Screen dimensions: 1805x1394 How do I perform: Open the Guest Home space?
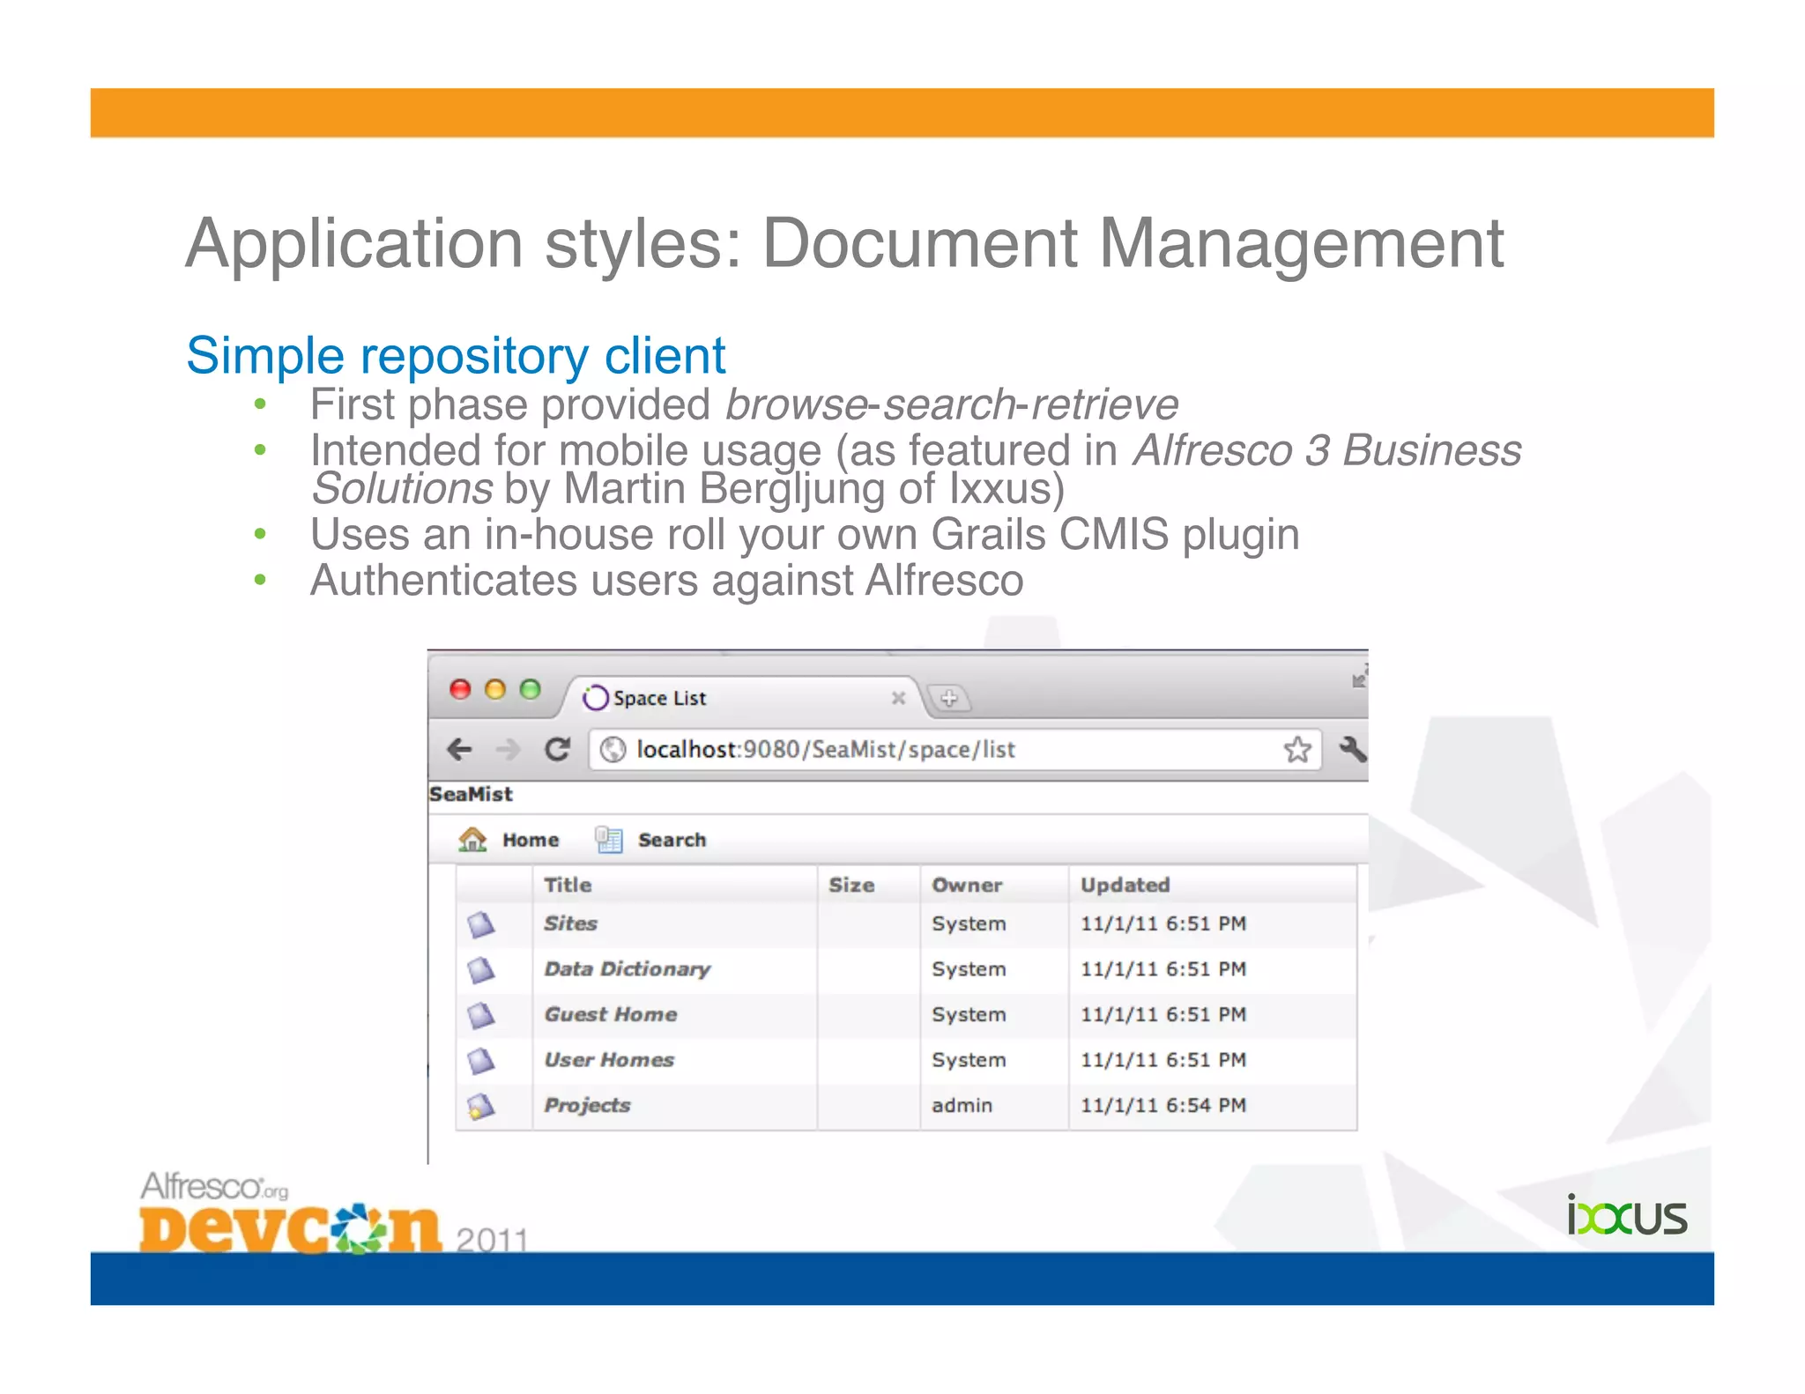point(611,1015)
